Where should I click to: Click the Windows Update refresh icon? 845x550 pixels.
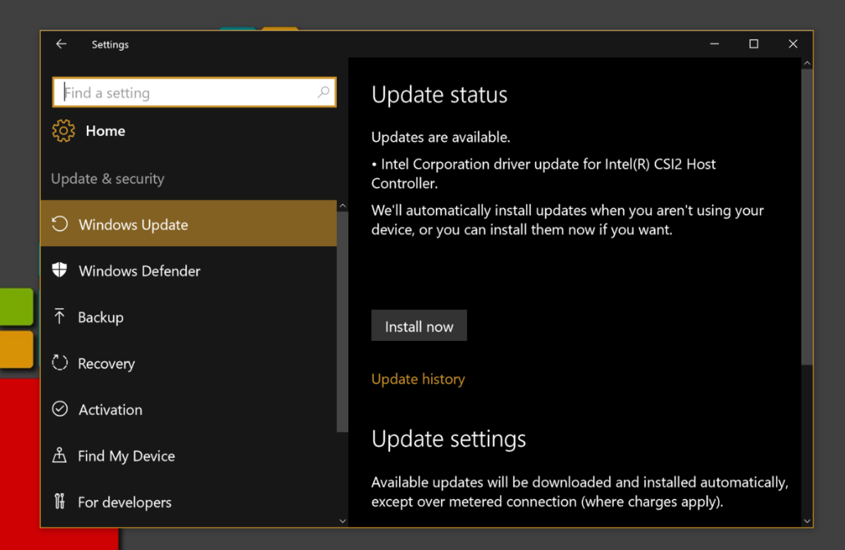click(x=60, y=224)
